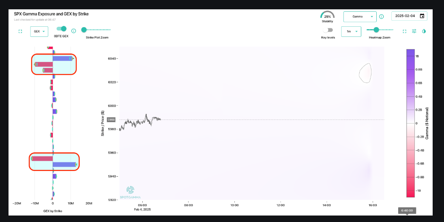Click the 29% Stability gauge

tap(327, 17)
